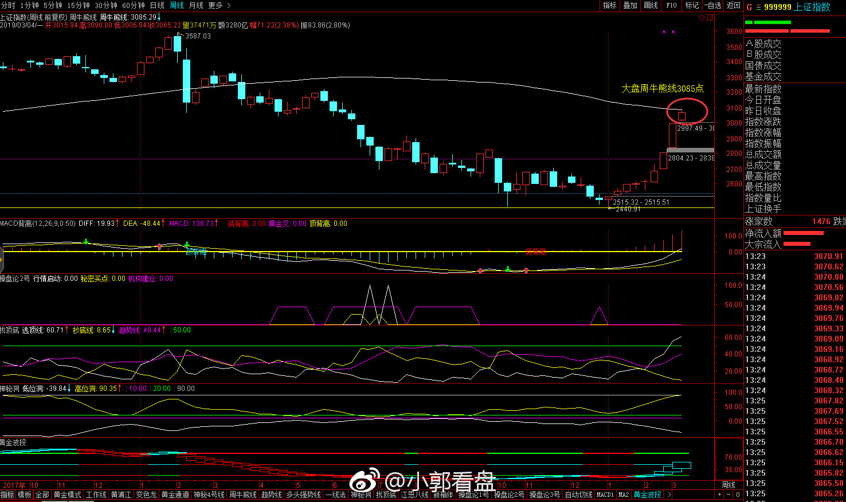846x502 pixels.
Task: Select the 分时 time period
Action: click(8, 5)
